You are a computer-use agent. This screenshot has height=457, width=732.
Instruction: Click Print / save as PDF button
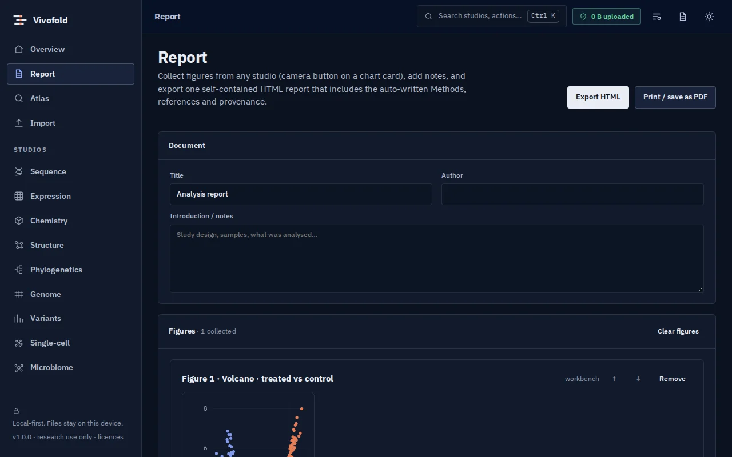[x=675, y=97]
